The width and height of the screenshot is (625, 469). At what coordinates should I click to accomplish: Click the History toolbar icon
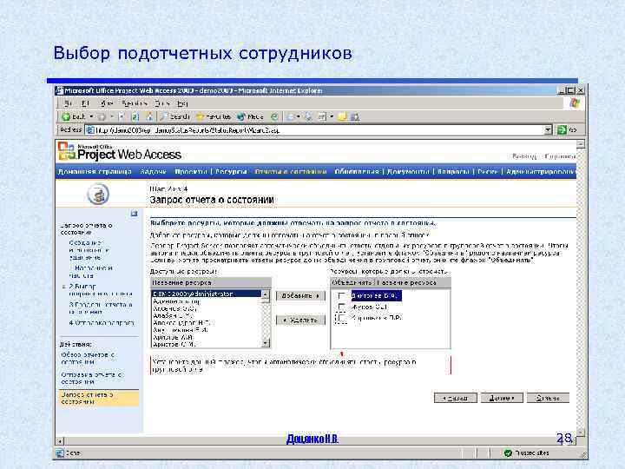274,116
